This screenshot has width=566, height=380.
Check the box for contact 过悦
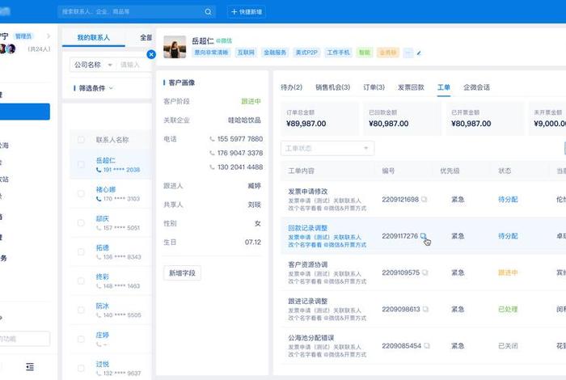click(81, 368)
